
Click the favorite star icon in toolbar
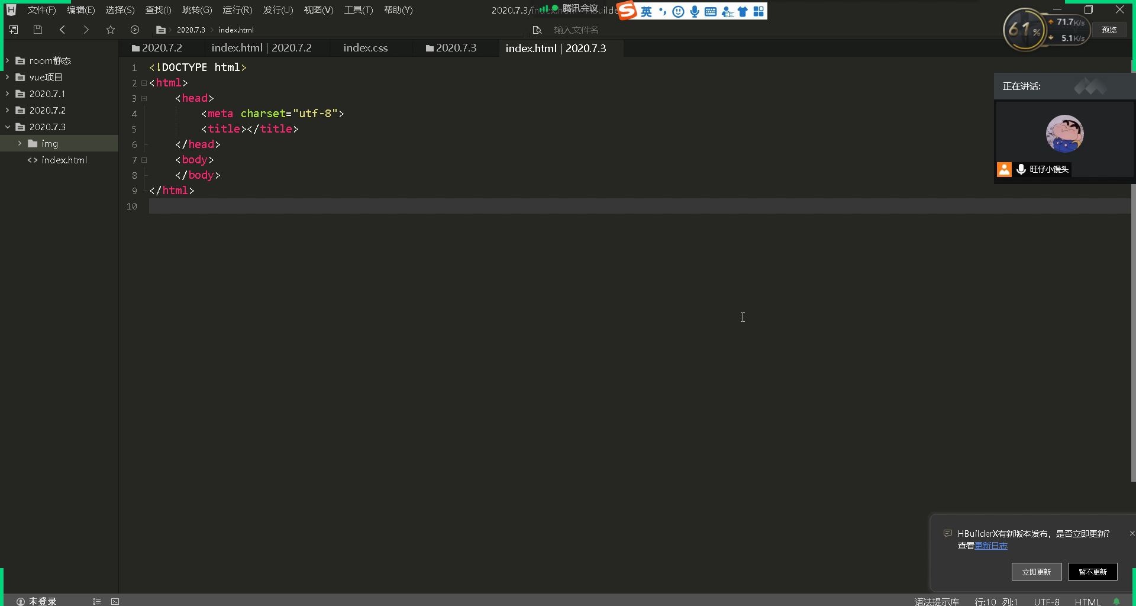pos(111,30)
